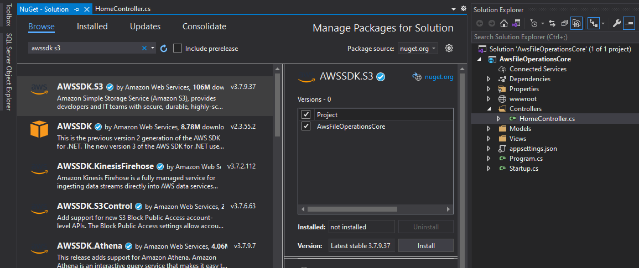
Task: Switch to the Updates tab
Action: [145, 27]
